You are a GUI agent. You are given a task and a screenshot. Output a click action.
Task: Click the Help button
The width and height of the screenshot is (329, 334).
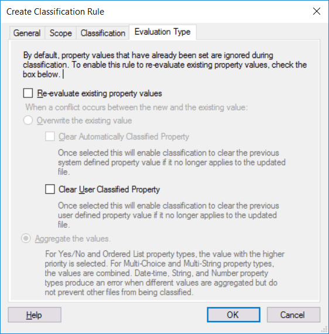point(35,315)
